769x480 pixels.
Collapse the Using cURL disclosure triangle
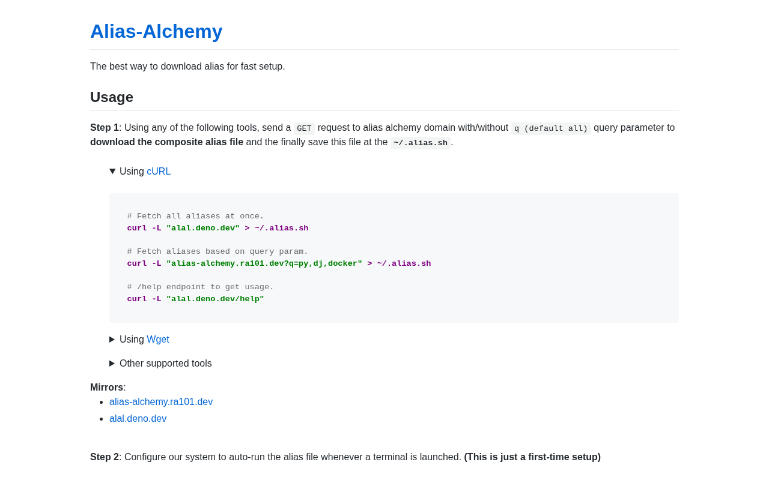(x=112, y=172)
